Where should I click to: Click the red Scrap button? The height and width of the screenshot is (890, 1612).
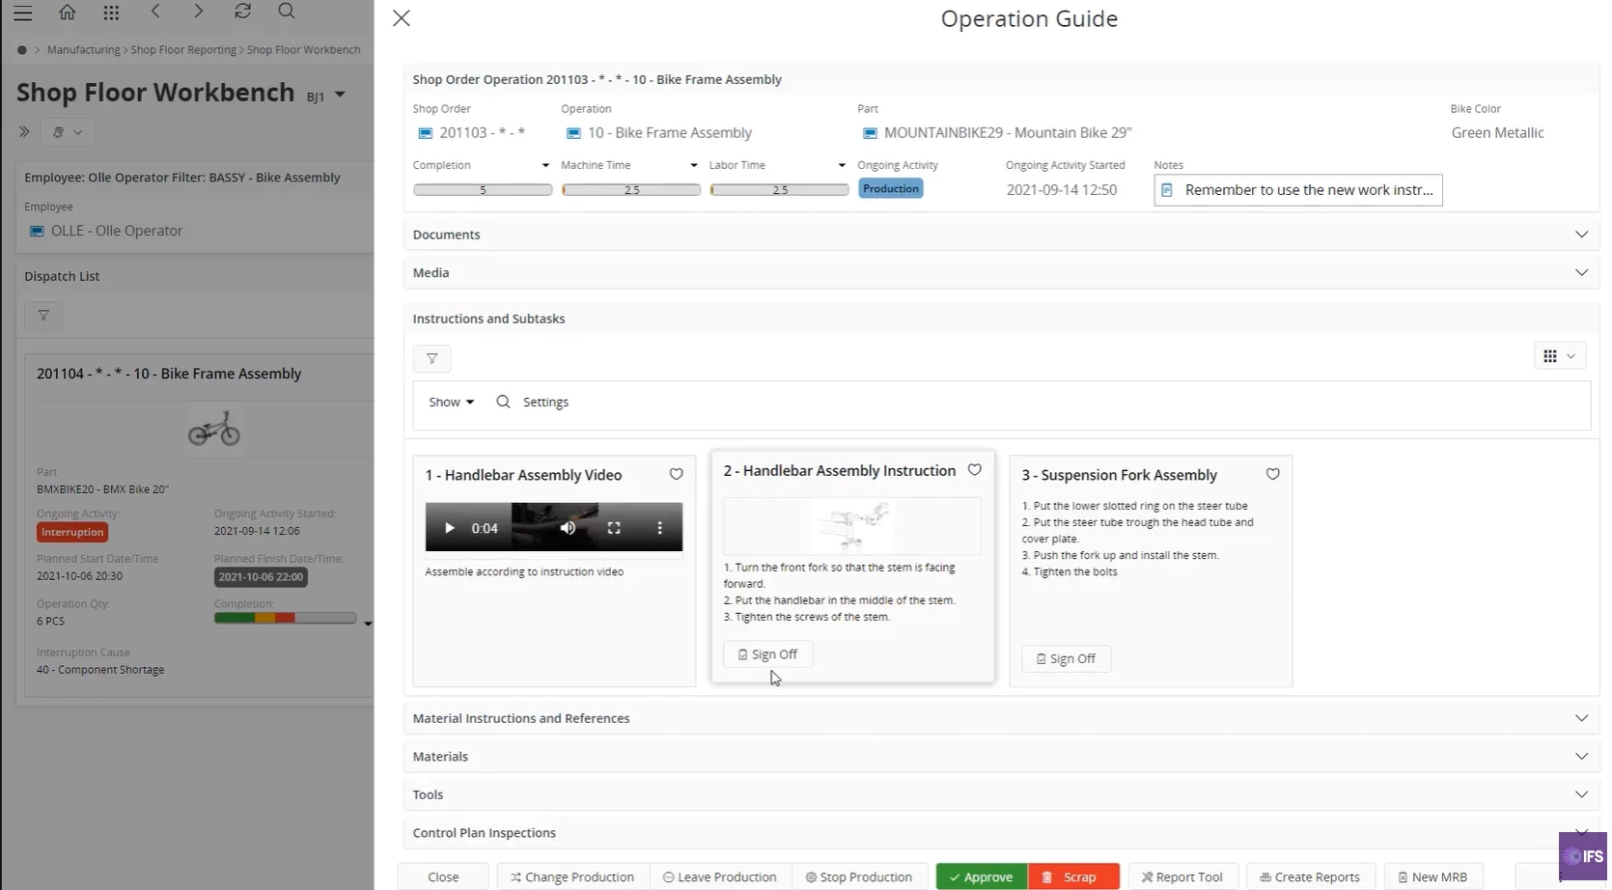point(1073,876)
